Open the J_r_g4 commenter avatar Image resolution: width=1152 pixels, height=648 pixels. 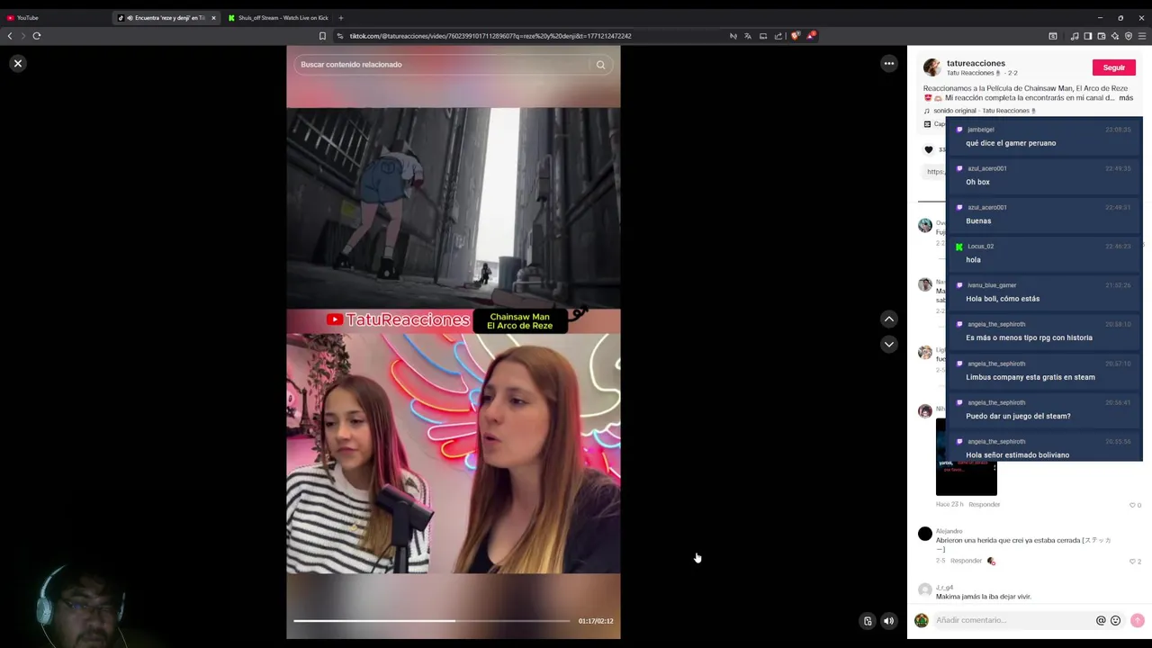[924, 590]
